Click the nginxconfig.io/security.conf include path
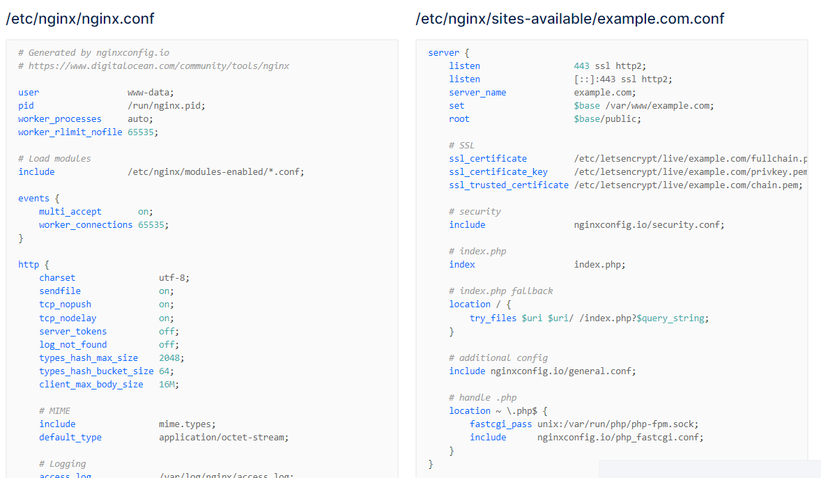 tap(649, 225)
